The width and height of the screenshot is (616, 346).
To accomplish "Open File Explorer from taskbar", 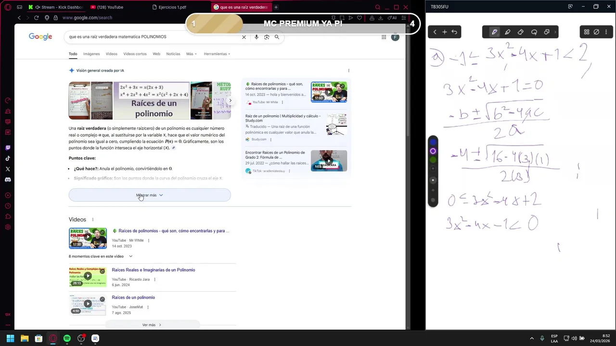I will pos(25,338).
